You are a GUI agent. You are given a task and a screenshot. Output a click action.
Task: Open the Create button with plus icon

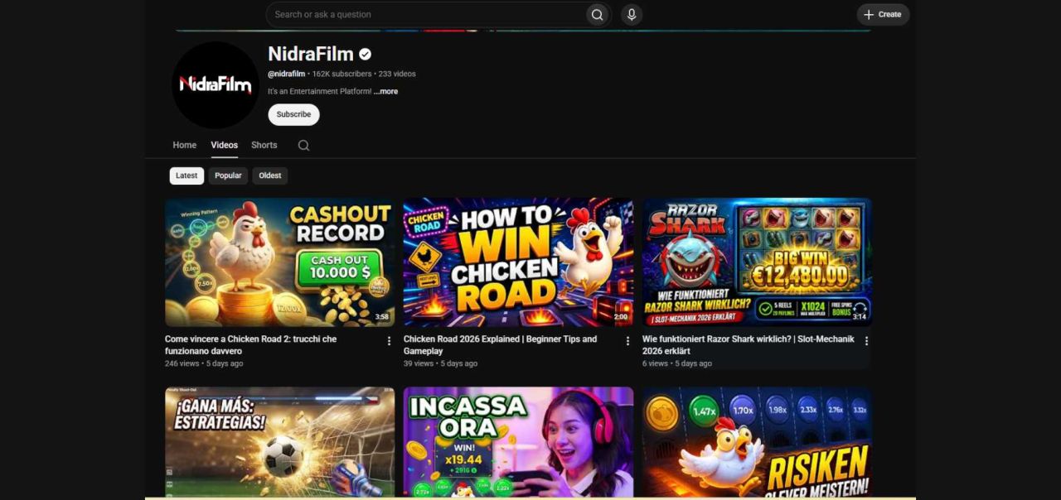[883, 14]
